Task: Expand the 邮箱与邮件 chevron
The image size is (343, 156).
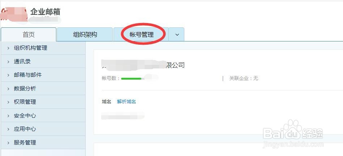Action: point(8,75)
